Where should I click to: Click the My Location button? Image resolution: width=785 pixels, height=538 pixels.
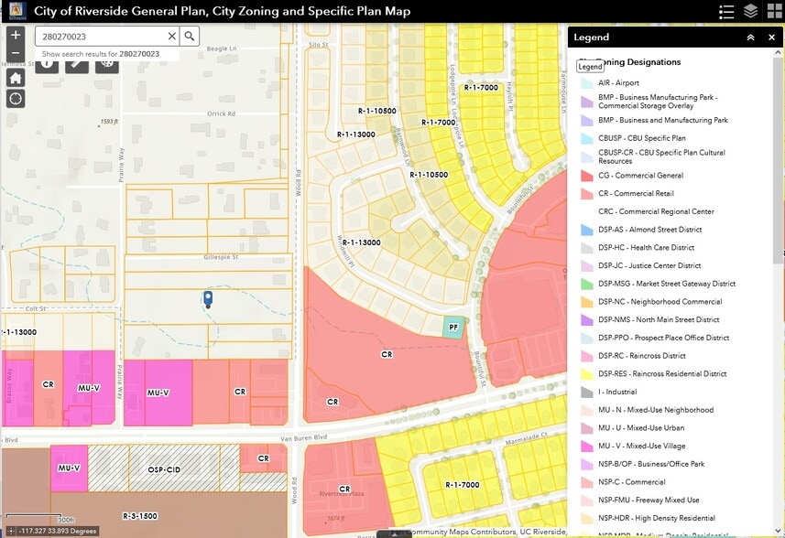tap(16, 98)
